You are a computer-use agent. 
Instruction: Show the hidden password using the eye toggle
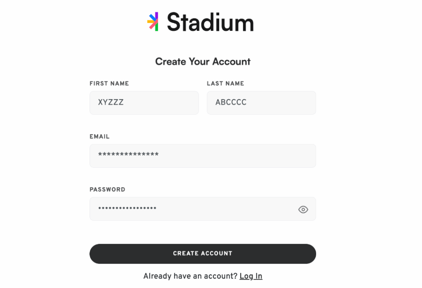coord(303,209)
